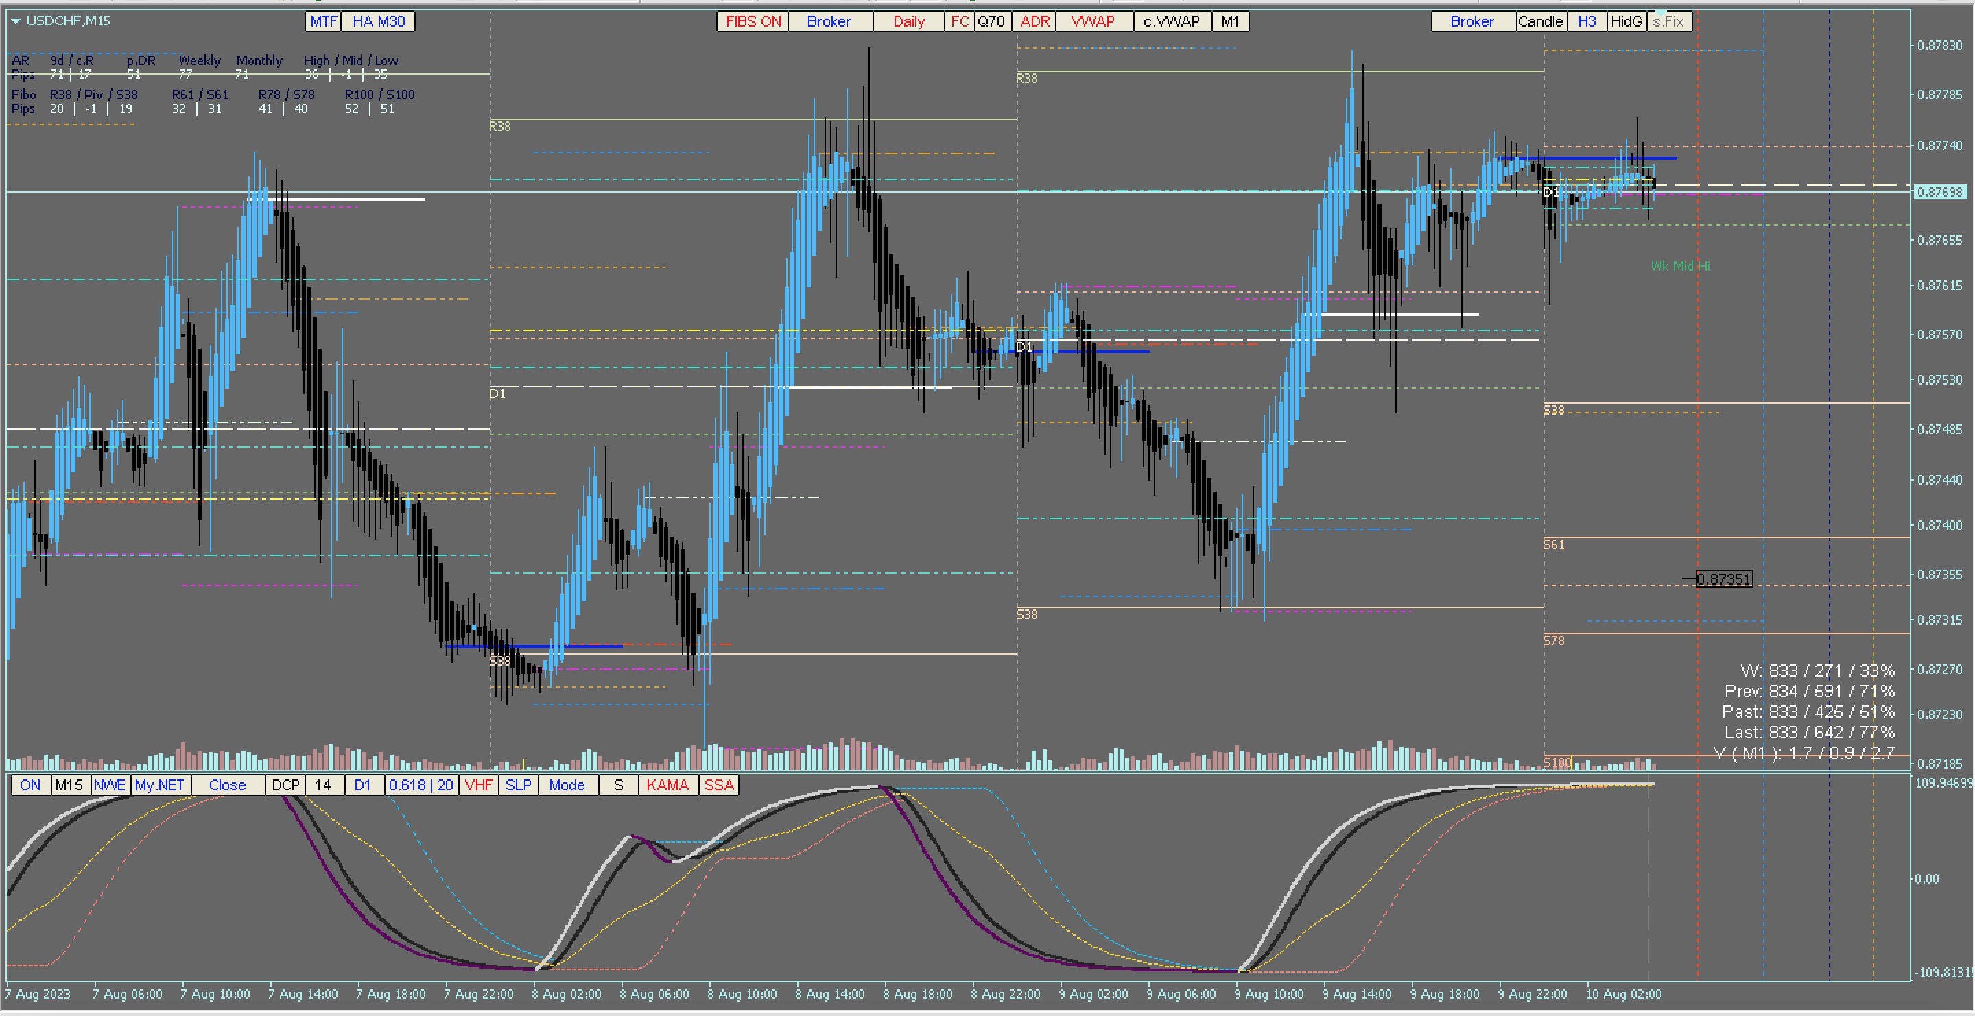Screen dimensions: 1975x1016
Task: Open the Mode selector button
Action: click(567, 786)
